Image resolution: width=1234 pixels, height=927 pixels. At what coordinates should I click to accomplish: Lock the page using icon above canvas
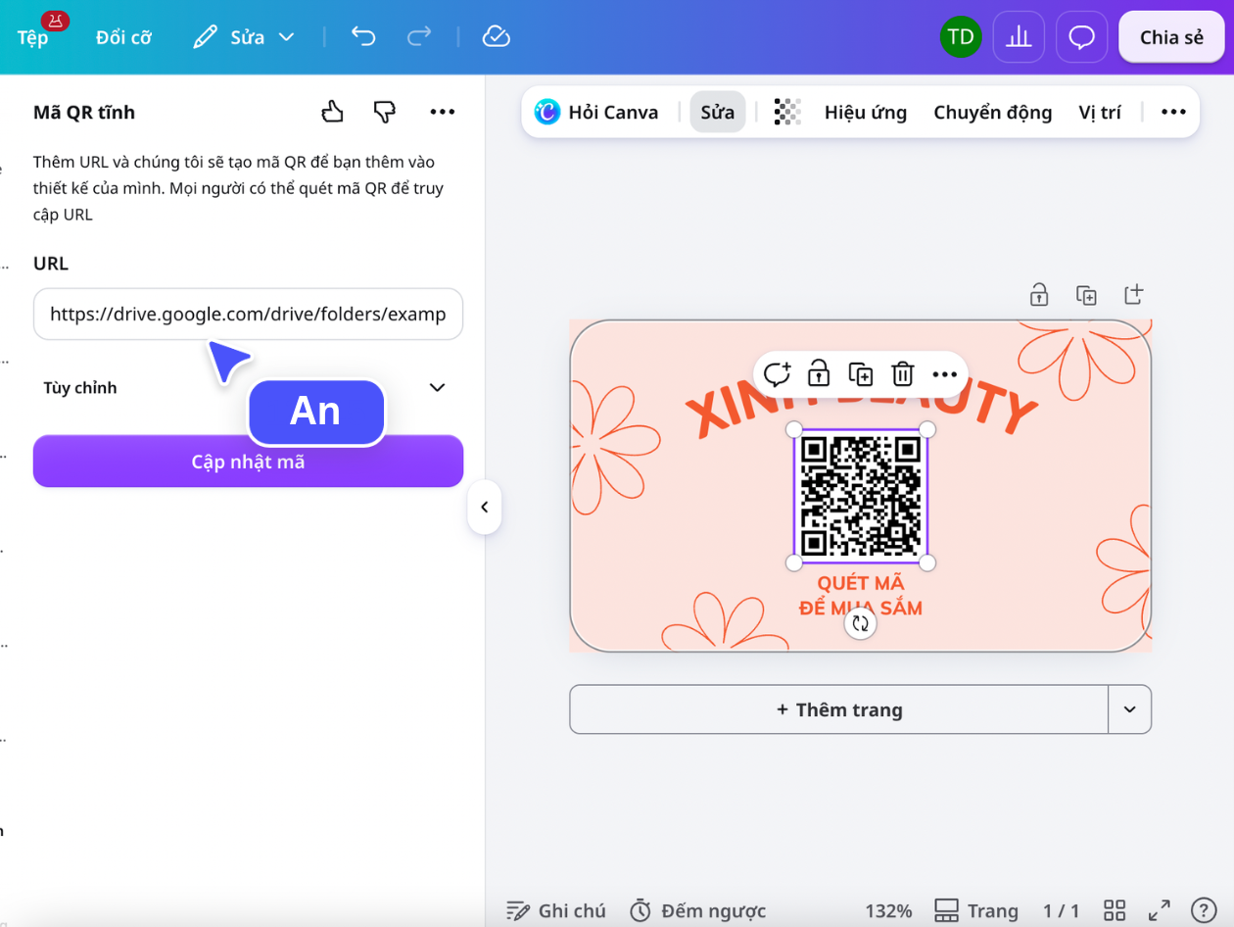[x=1039, y=294]
